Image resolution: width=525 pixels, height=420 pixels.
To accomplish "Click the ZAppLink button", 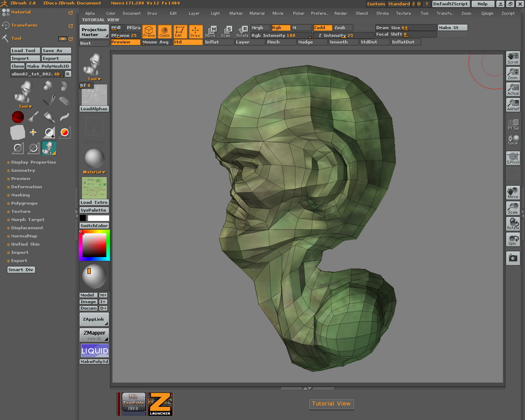I will click(94, 319).
